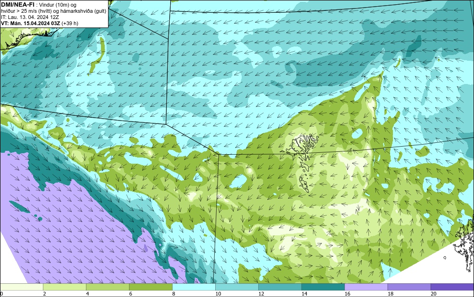
Task: Click the legend scale label 10
Action: [218, 294]
